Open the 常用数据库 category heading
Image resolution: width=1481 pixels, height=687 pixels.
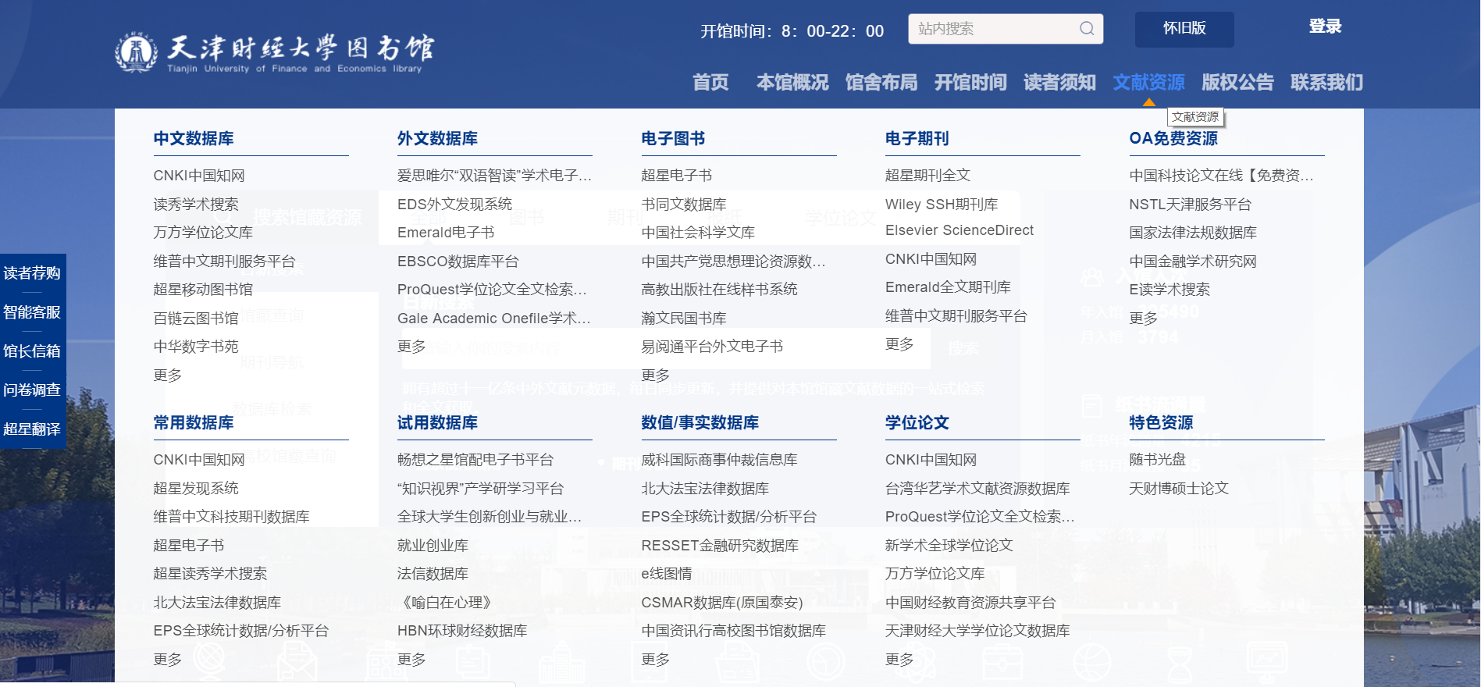coord(194,422)
